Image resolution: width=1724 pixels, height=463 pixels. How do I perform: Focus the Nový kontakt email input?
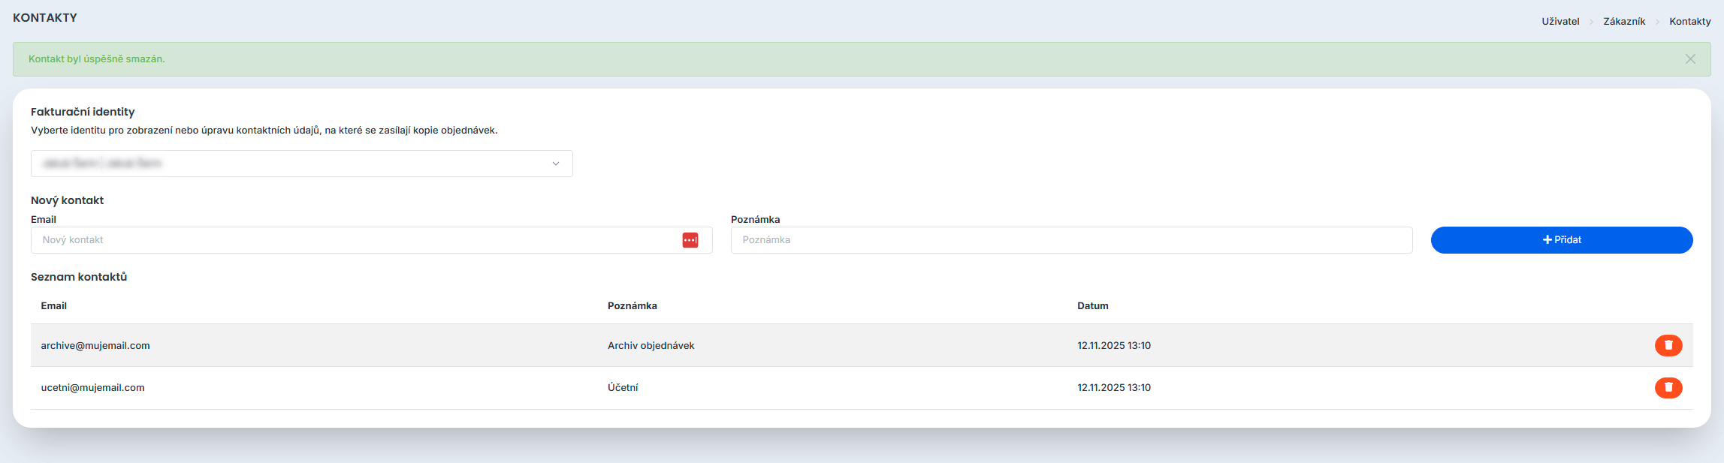pyautogui.click(x=353, y=240)
